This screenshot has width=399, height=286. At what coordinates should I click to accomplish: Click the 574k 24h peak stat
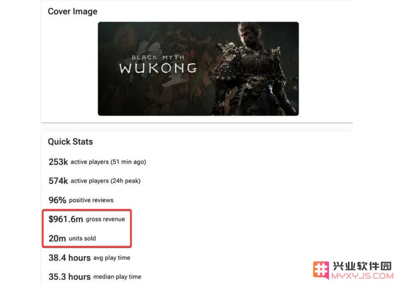pos(94,181)
